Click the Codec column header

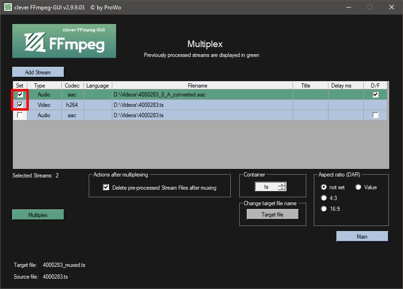tap(73, 85)
